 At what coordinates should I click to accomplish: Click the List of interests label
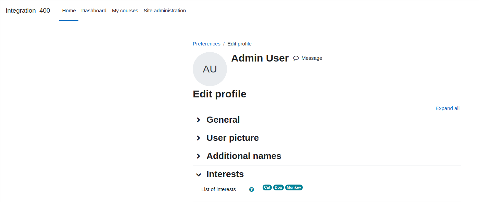(218, 189)
